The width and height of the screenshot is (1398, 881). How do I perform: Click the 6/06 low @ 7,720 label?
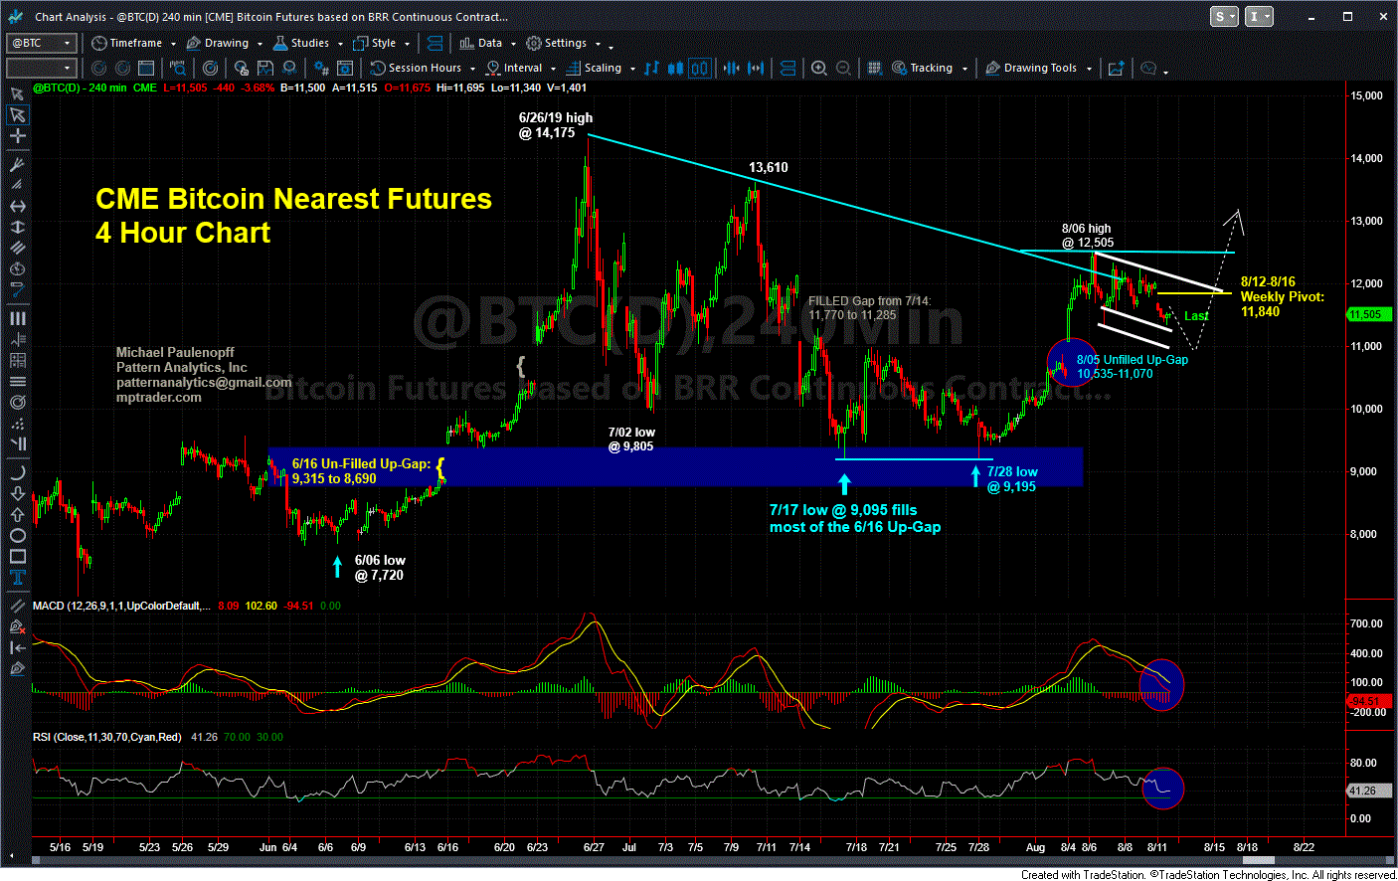click(380, 568)
